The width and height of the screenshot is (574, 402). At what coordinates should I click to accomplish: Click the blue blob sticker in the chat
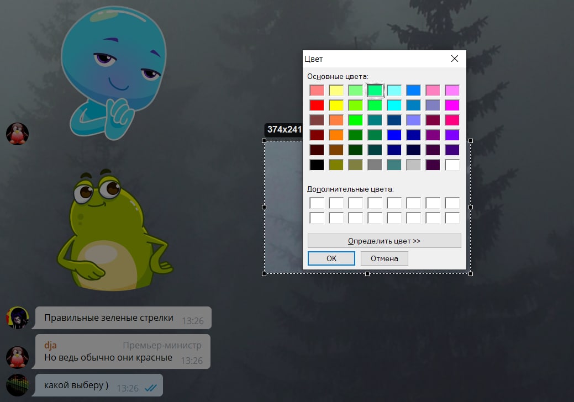(x=113, y=72)
